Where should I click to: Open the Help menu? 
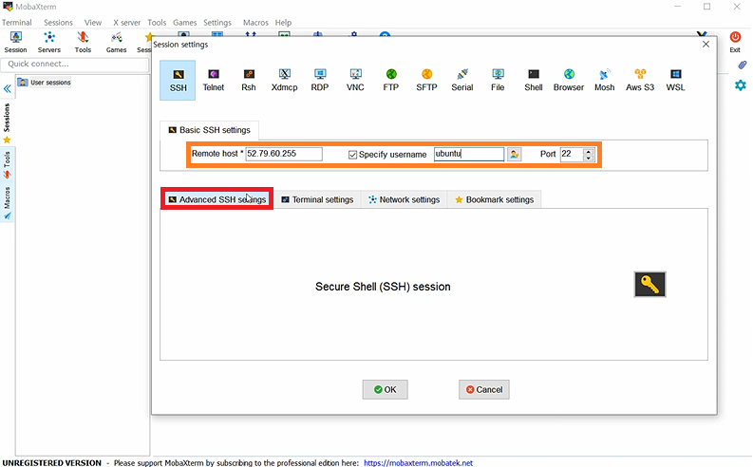click(x=283, y=23)
